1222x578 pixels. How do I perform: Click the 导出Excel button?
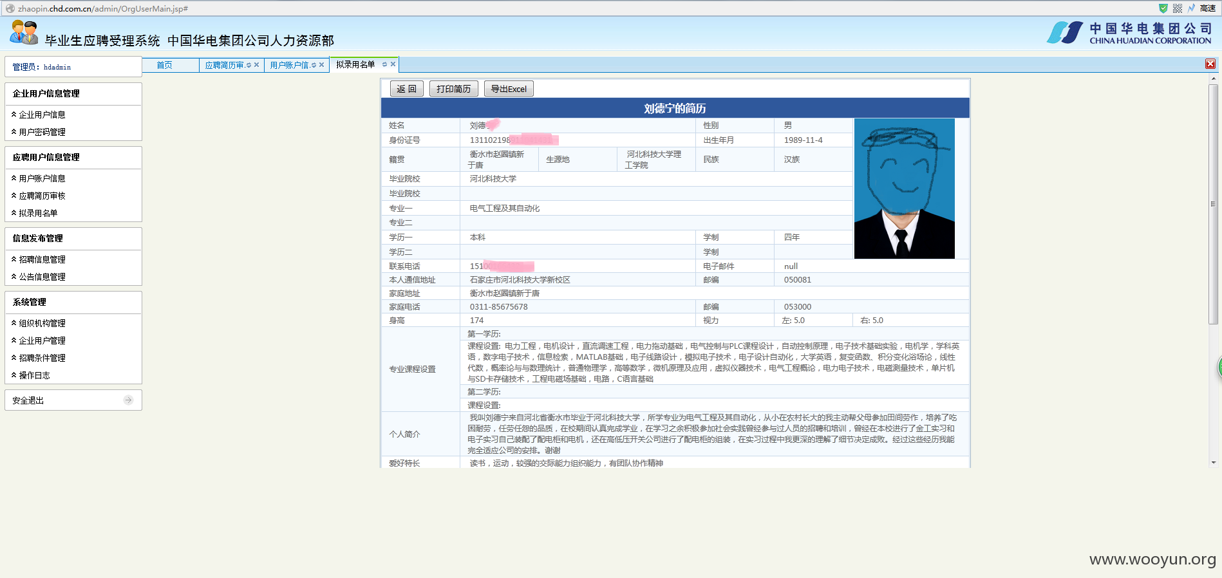[x=509, y=89]
